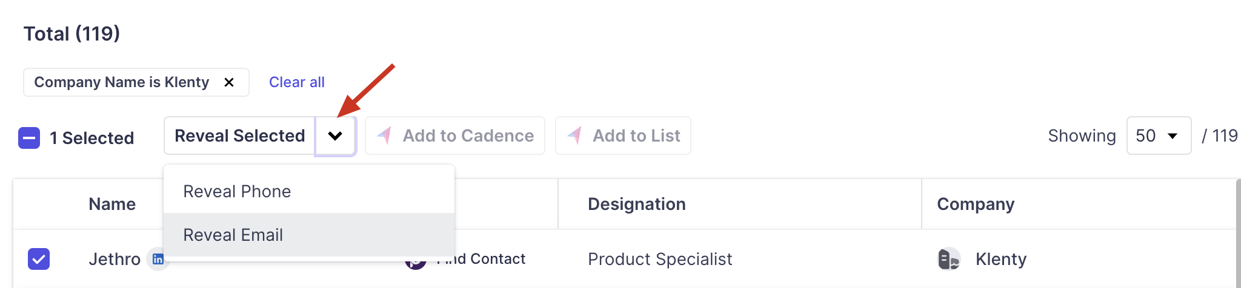1241x288 pixels.
Task: Choose Reveal Email from the menu
Action: pyautogui.click(x=233, y=235)
